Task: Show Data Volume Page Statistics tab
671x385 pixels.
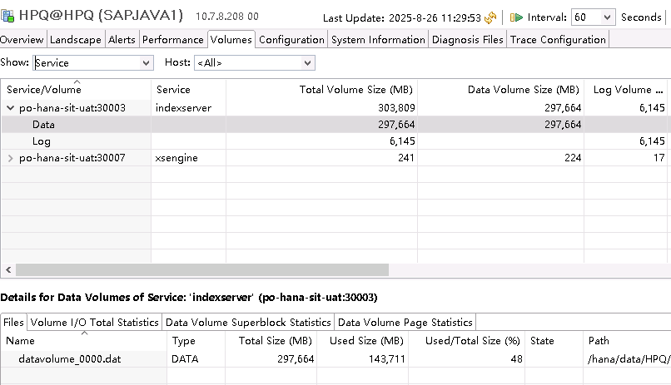Action: tap(405, 322)
